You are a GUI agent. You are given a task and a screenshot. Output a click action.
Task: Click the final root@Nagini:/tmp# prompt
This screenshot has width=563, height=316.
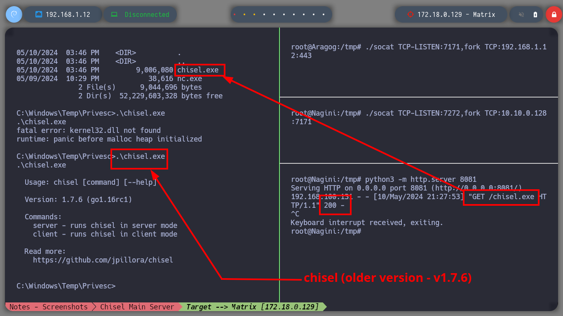326,231
